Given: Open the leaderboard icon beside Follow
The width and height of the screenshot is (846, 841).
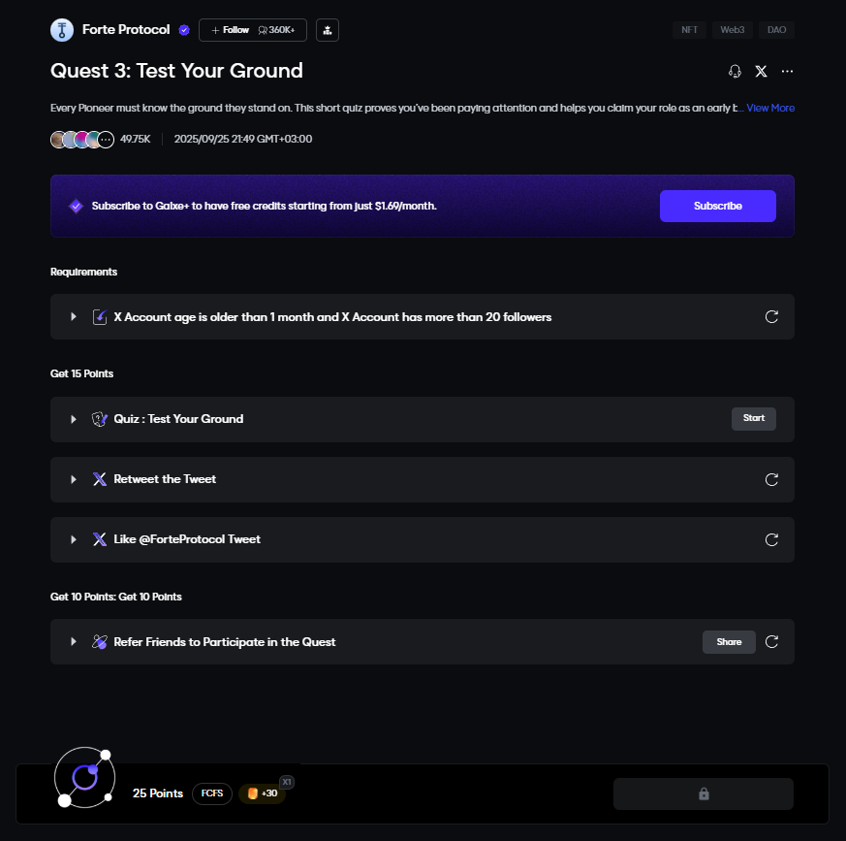Looking at the screenshot, I should (327, 30).
